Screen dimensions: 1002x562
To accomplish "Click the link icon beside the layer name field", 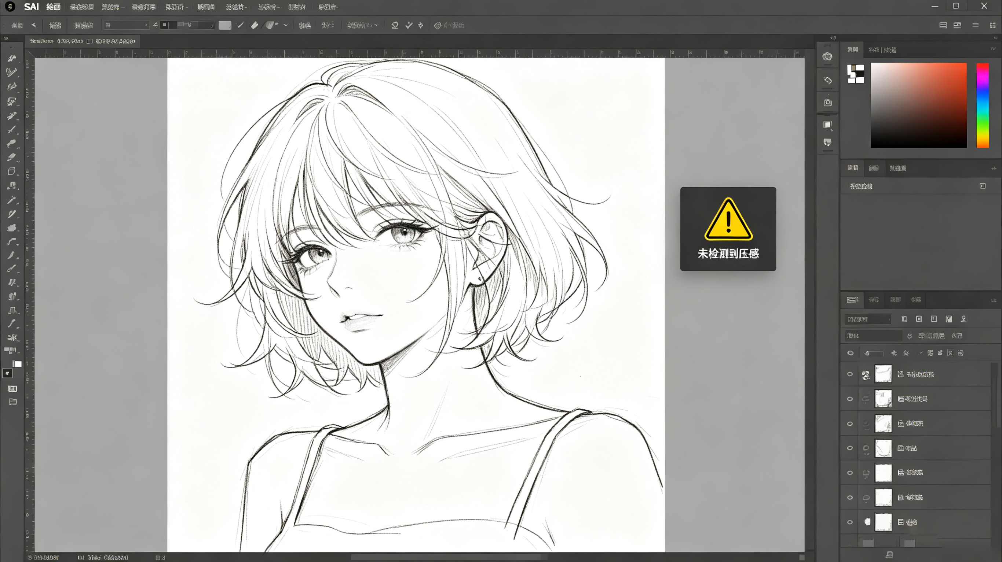I will (x=910, y=336).
